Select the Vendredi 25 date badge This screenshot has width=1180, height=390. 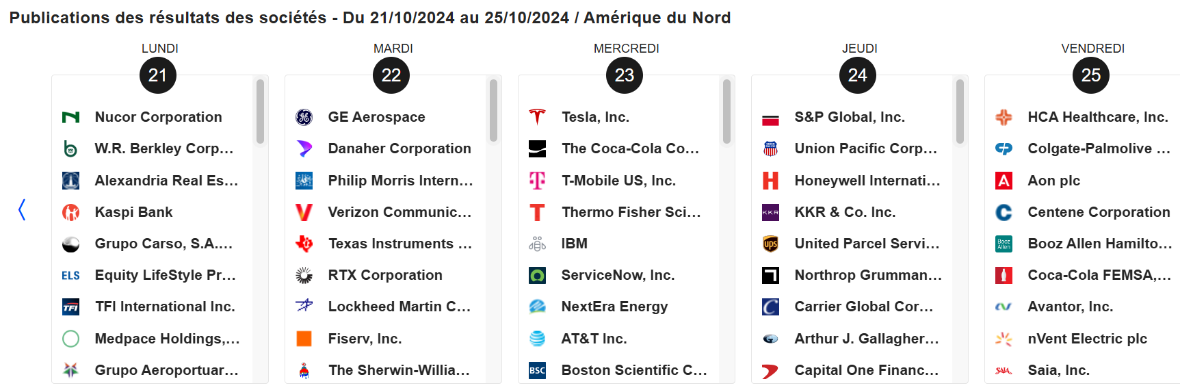[1091, 75]
